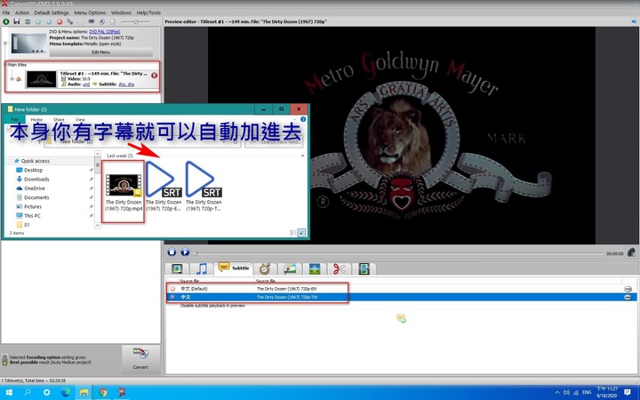640x400 pixels.
Task: Click the Audio und link
Action: click(x=86, y=84)
